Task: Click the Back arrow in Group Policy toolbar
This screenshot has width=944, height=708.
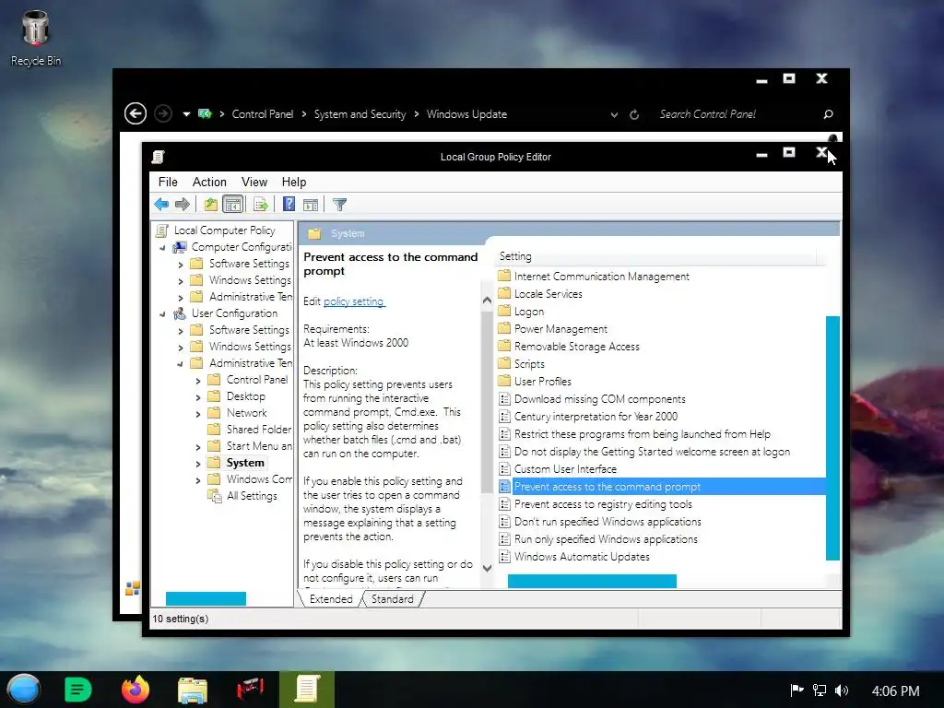Action: [x=161, y=205]
